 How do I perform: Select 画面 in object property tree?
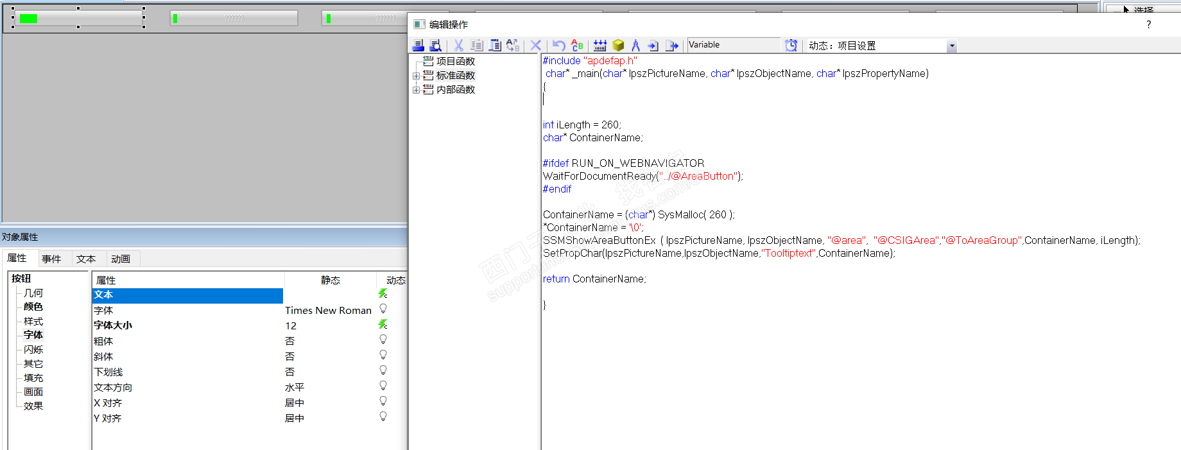pyautogui.click(x=33, y=392)
